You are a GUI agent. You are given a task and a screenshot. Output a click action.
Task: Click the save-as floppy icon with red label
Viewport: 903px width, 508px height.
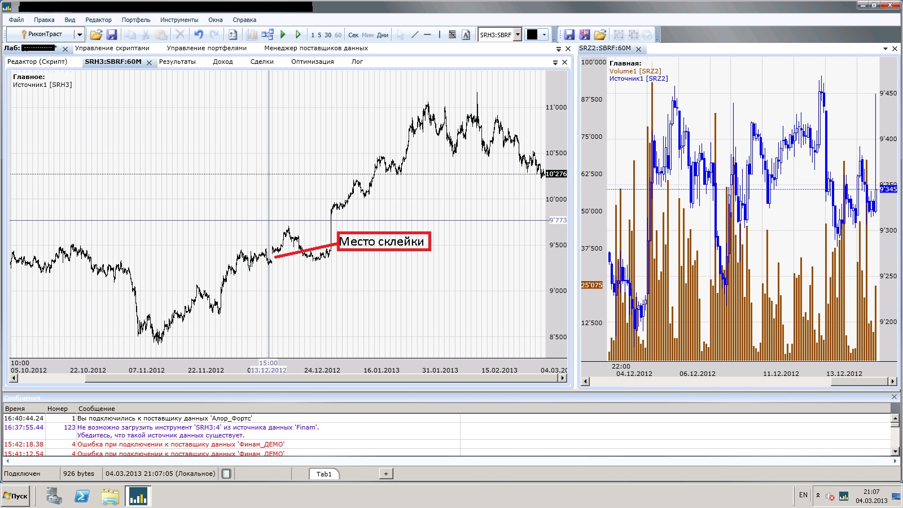pos(584,34)
